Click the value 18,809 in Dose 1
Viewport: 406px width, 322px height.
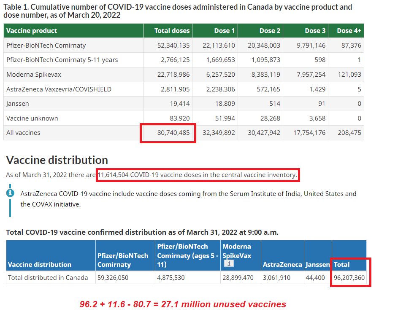225,104
